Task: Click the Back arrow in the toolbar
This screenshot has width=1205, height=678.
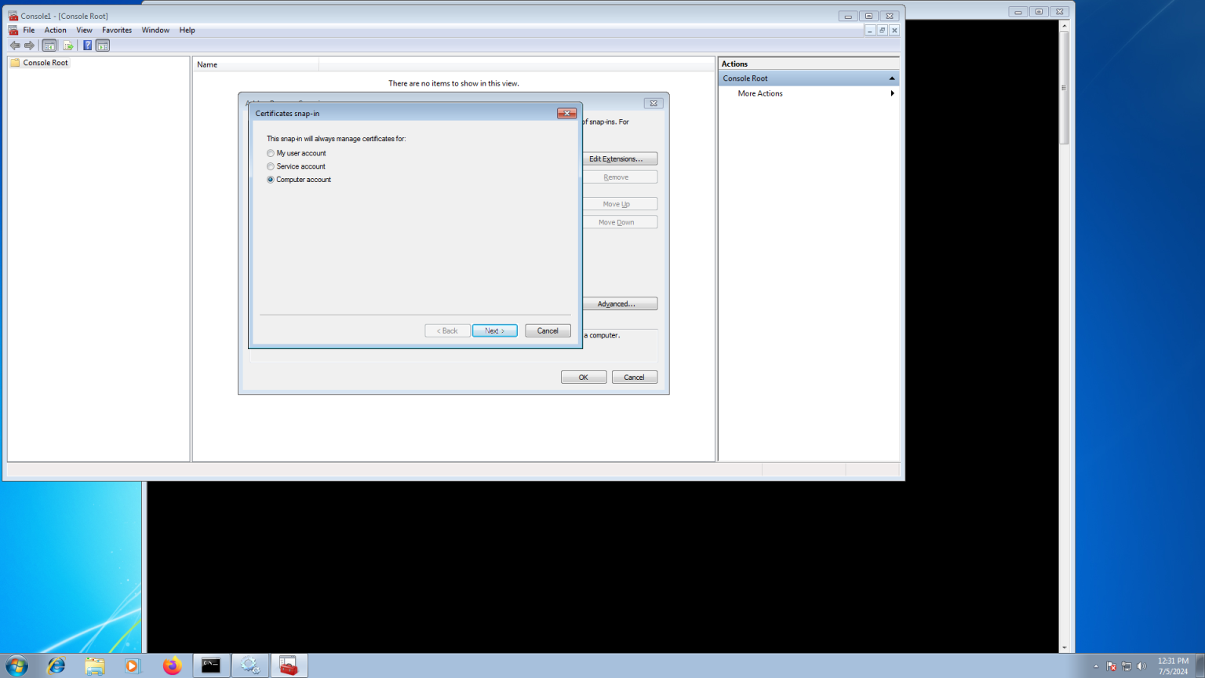Action: coord(15,46)
